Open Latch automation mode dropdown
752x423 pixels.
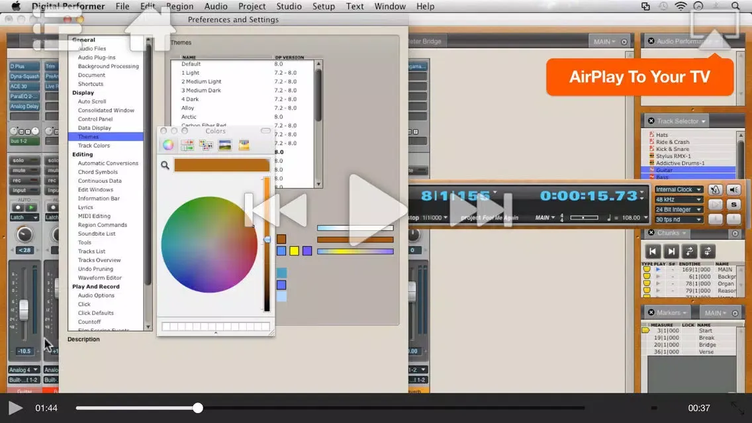(24, 218)
